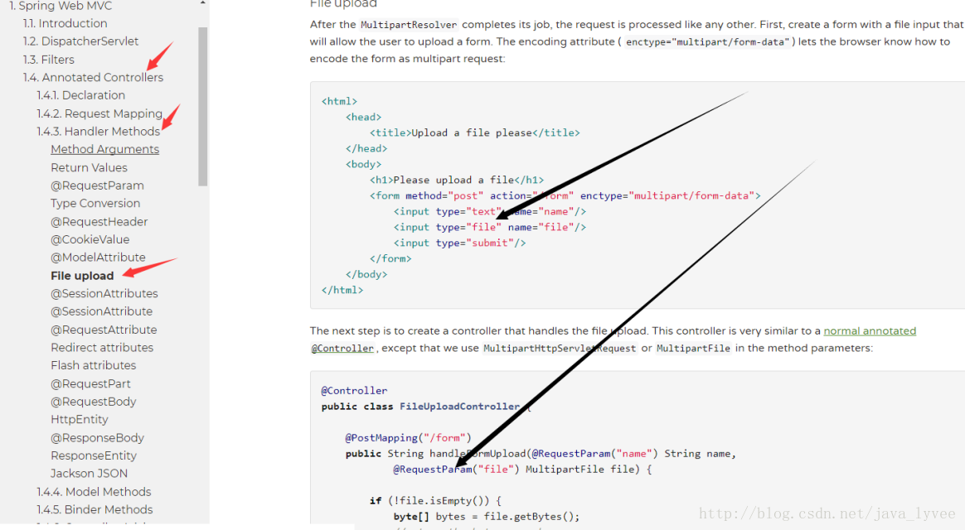Follow the 'normal annotated' link
The width and height of the screenshot is (965, 530).
click(x=870, y=330)
